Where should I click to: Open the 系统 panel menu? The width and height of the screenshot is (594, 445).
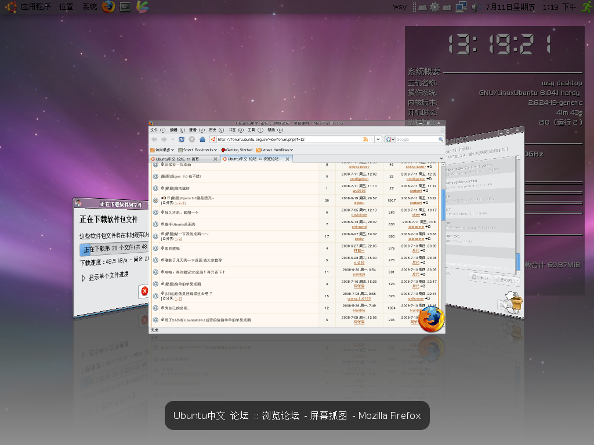pos(90,7)
